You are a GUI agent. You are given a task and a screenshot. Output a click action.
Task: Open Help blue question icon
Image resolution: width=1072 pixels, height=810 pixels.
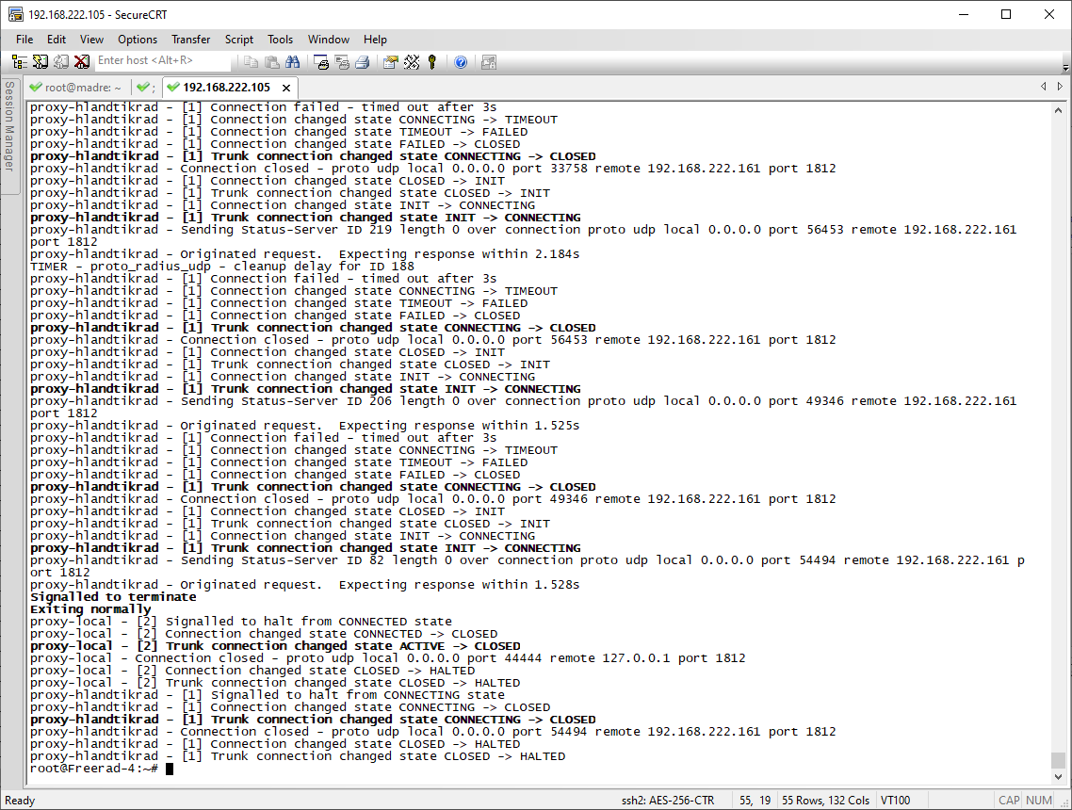(461, 62)
